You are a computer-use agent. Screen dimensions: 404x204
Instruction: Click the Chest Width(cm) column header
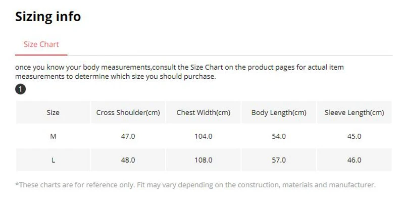click(204, 113)
